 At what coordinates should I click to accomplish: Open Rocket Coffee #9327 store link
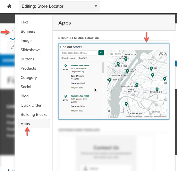pos(80,66)
